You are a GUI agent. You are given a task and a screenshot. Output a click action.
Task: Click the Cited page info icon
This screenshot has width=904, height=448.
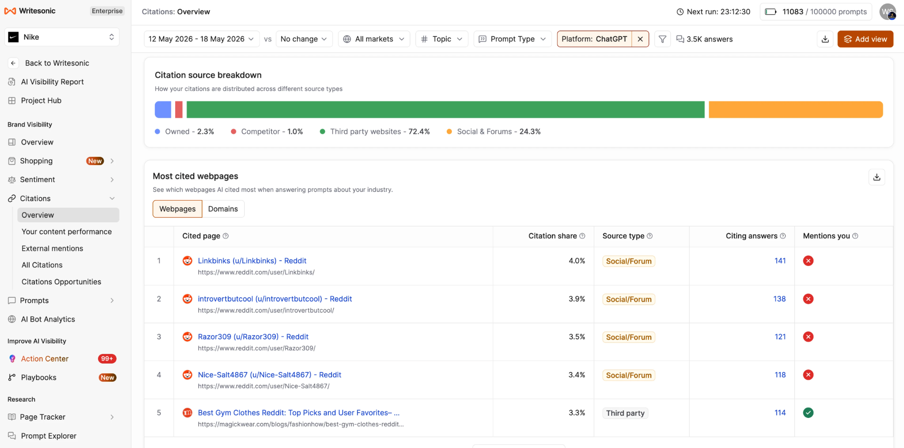226,236
